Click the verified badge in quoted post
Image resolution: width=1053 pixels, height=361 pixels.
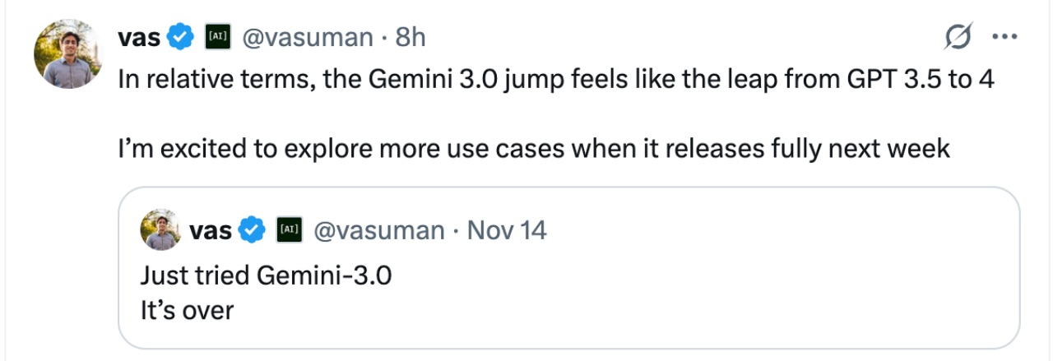point(252,230)
